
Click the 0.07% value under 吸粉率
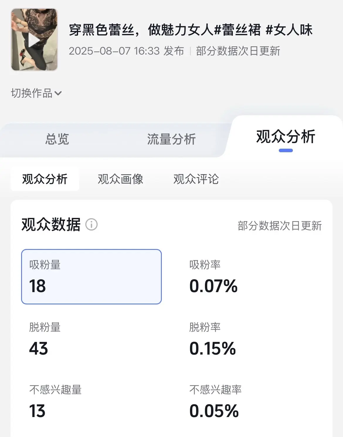(213, 286)
